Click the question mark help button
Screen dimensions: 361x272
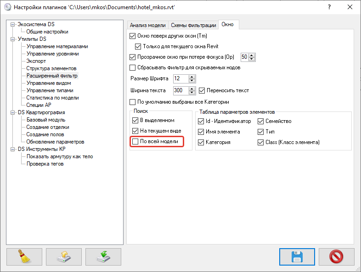pos(329,7)
